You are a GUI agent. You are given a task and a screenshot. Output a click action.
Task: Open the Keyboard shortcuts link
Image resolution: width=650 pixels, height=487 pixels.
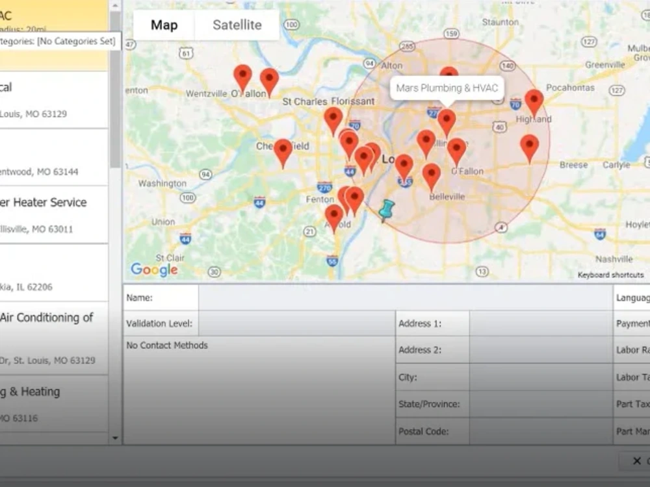pos(611,275)
